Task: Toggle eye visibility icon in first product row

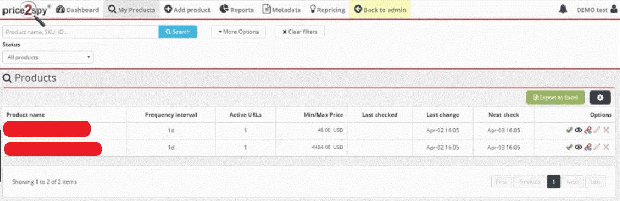Action: tap(578, 130)
